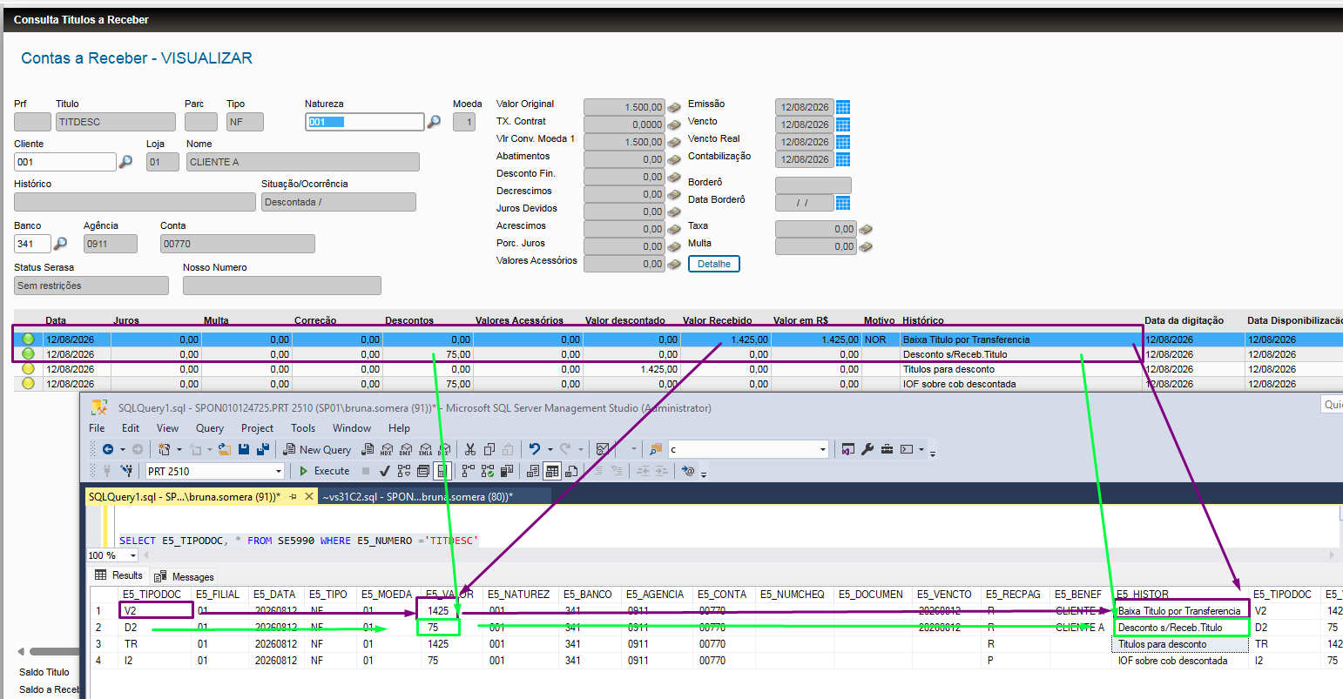Click the SSMS open file folder icon
The width and height of the screenshot is (1343, 699).
[x=225, y=449]
